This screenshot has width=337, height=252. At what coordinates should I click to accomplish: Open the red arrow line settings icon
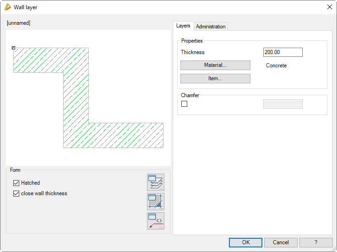[x=156, y=221]
